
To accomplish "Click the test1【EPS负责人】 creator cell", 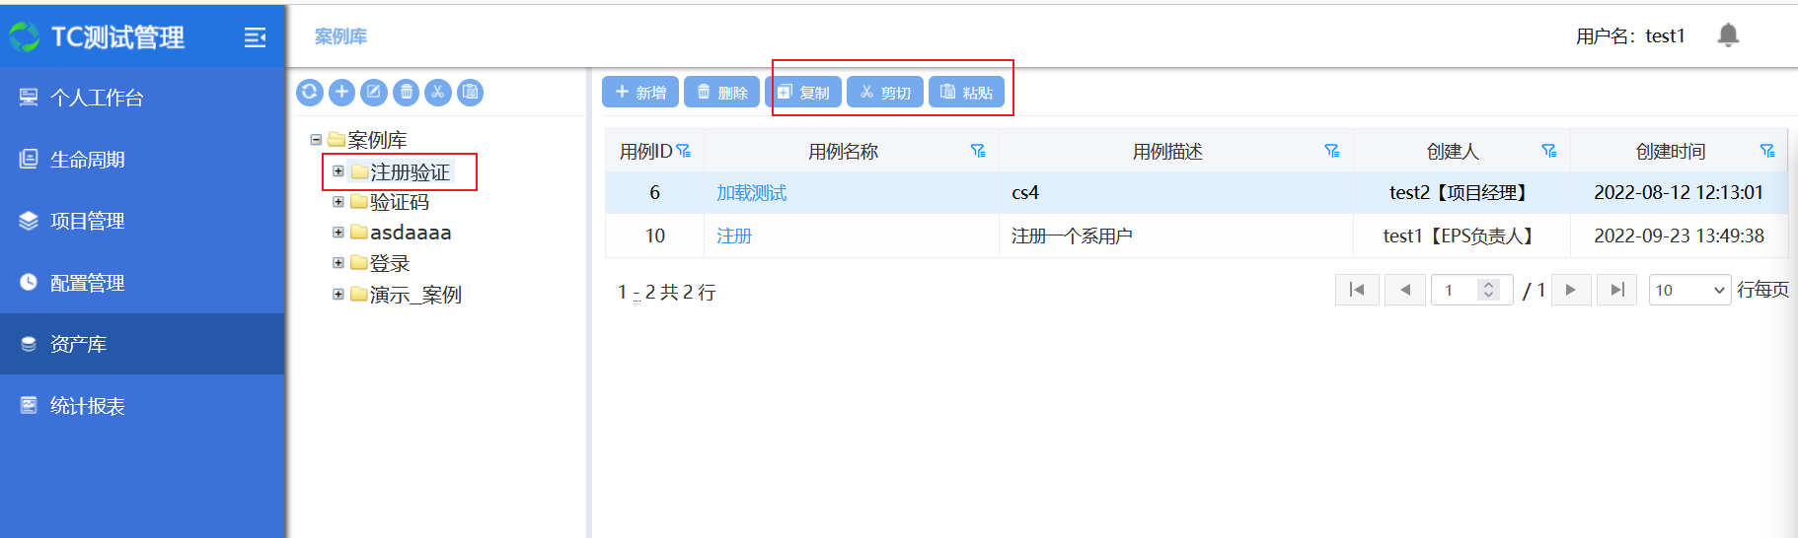I will (x=1461, y=236).
